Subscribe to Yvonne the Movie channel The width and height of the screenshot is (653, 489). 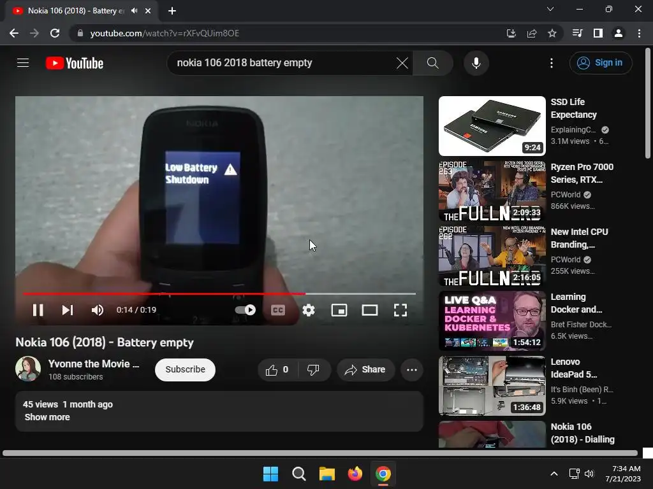[185, 370]
